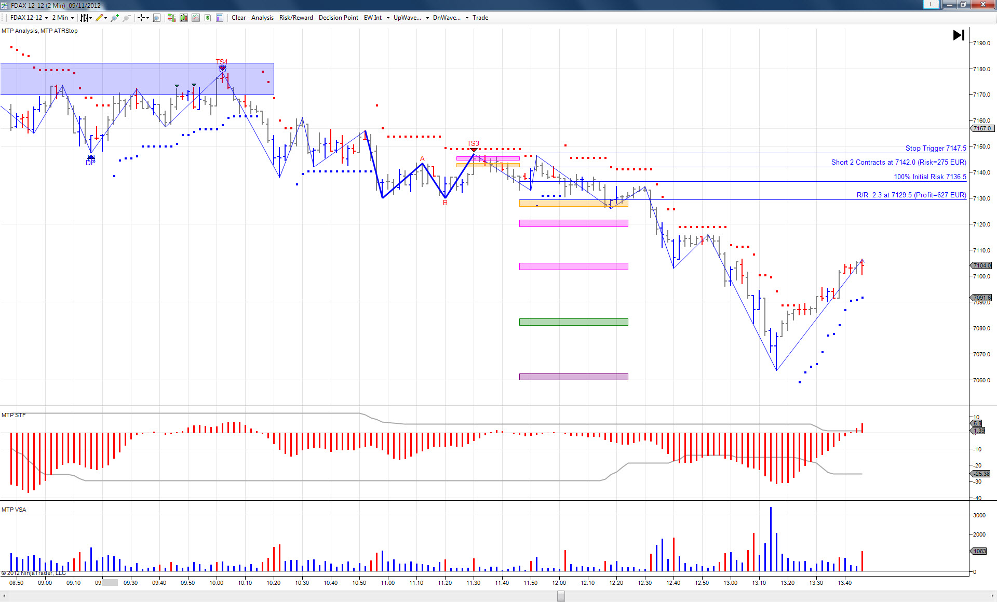Restore down the chart window

963,4
